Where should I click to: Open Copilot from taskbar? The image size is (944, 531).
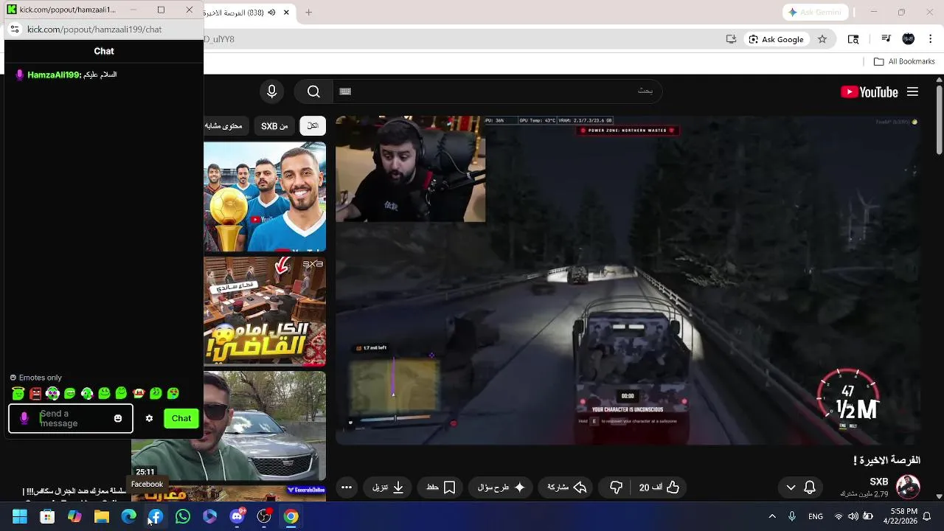tap(74, 516)
